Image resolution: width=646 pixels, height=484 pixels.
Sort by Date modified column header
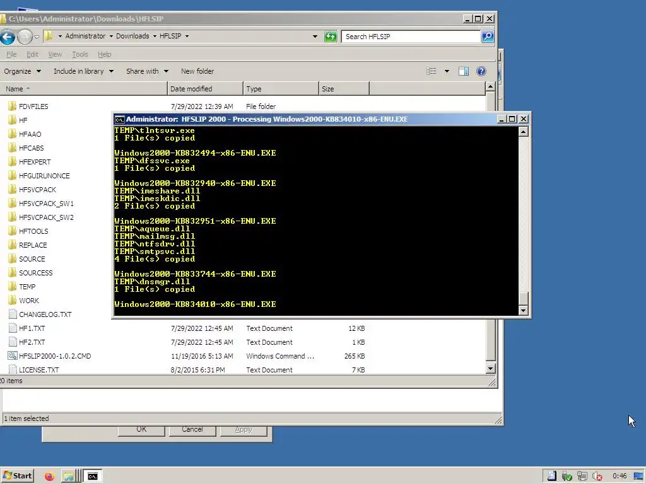click(205, 89)
